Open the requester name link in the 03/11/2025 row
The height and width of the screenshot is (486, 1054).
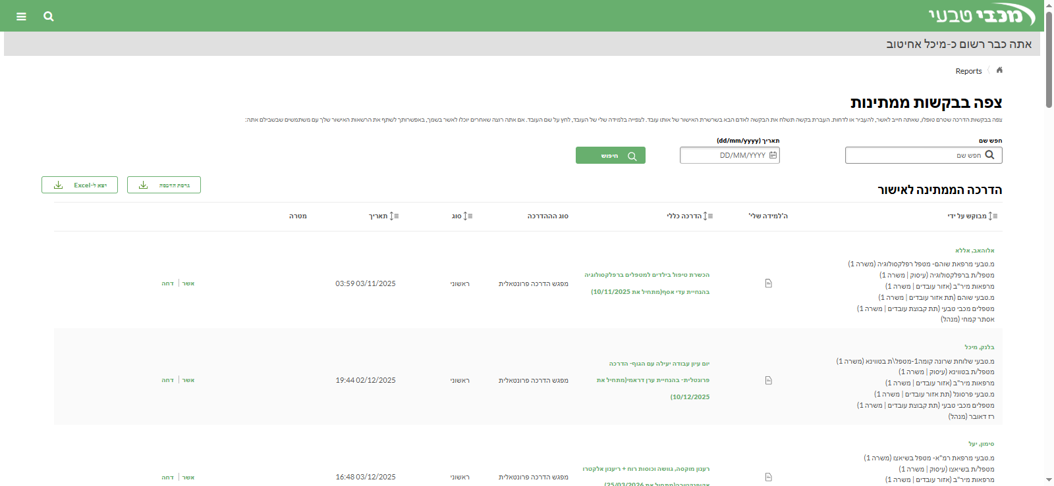(x=975, y=251)
